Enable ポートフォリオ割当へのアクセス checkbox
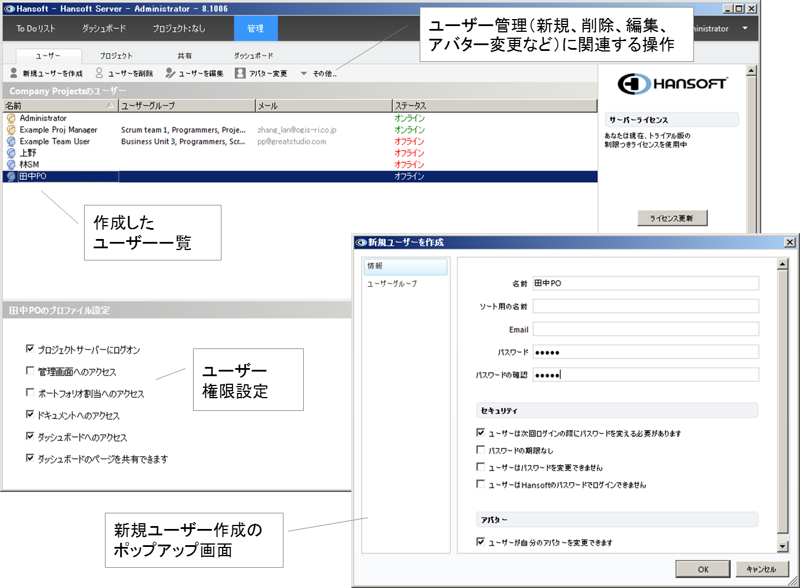Image resolution: width=800 pixels, height=588 pixels. point(30,392)
